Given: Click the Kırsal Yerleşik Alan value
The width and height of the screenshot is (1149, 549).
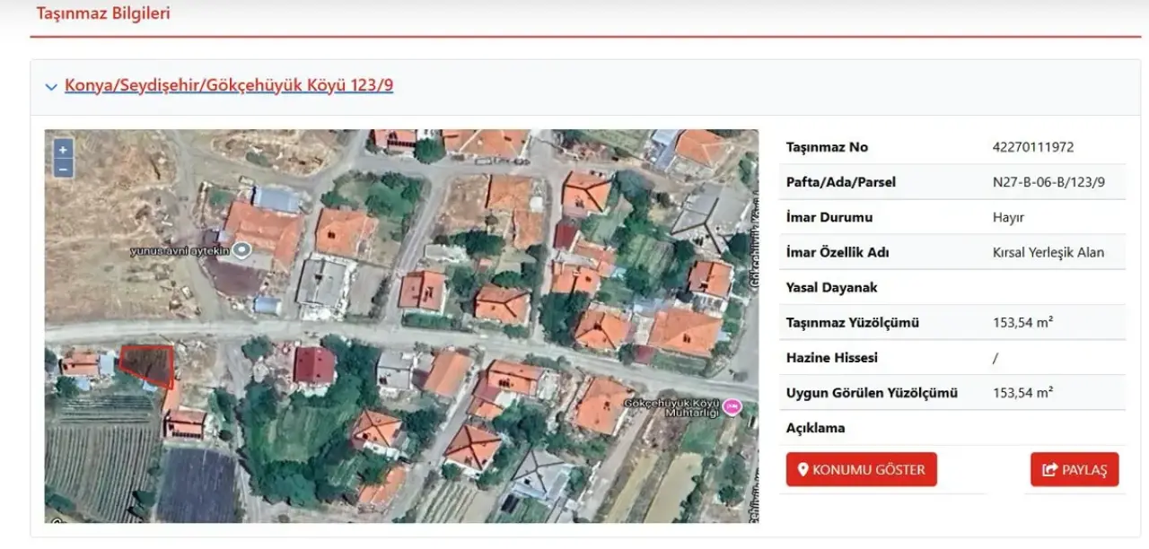Looking at the screenshot, I should 1048,252.
